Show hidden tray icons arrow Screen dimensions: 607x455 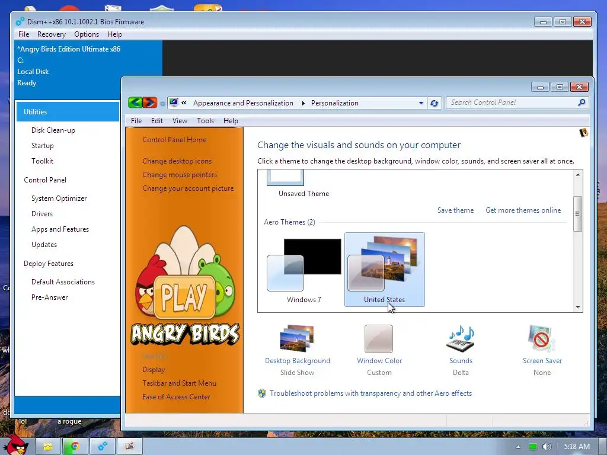518,447
